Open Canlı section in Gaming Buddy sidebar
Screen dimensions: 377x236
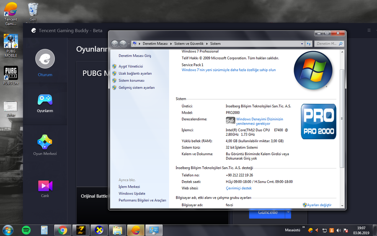point(45,189)
